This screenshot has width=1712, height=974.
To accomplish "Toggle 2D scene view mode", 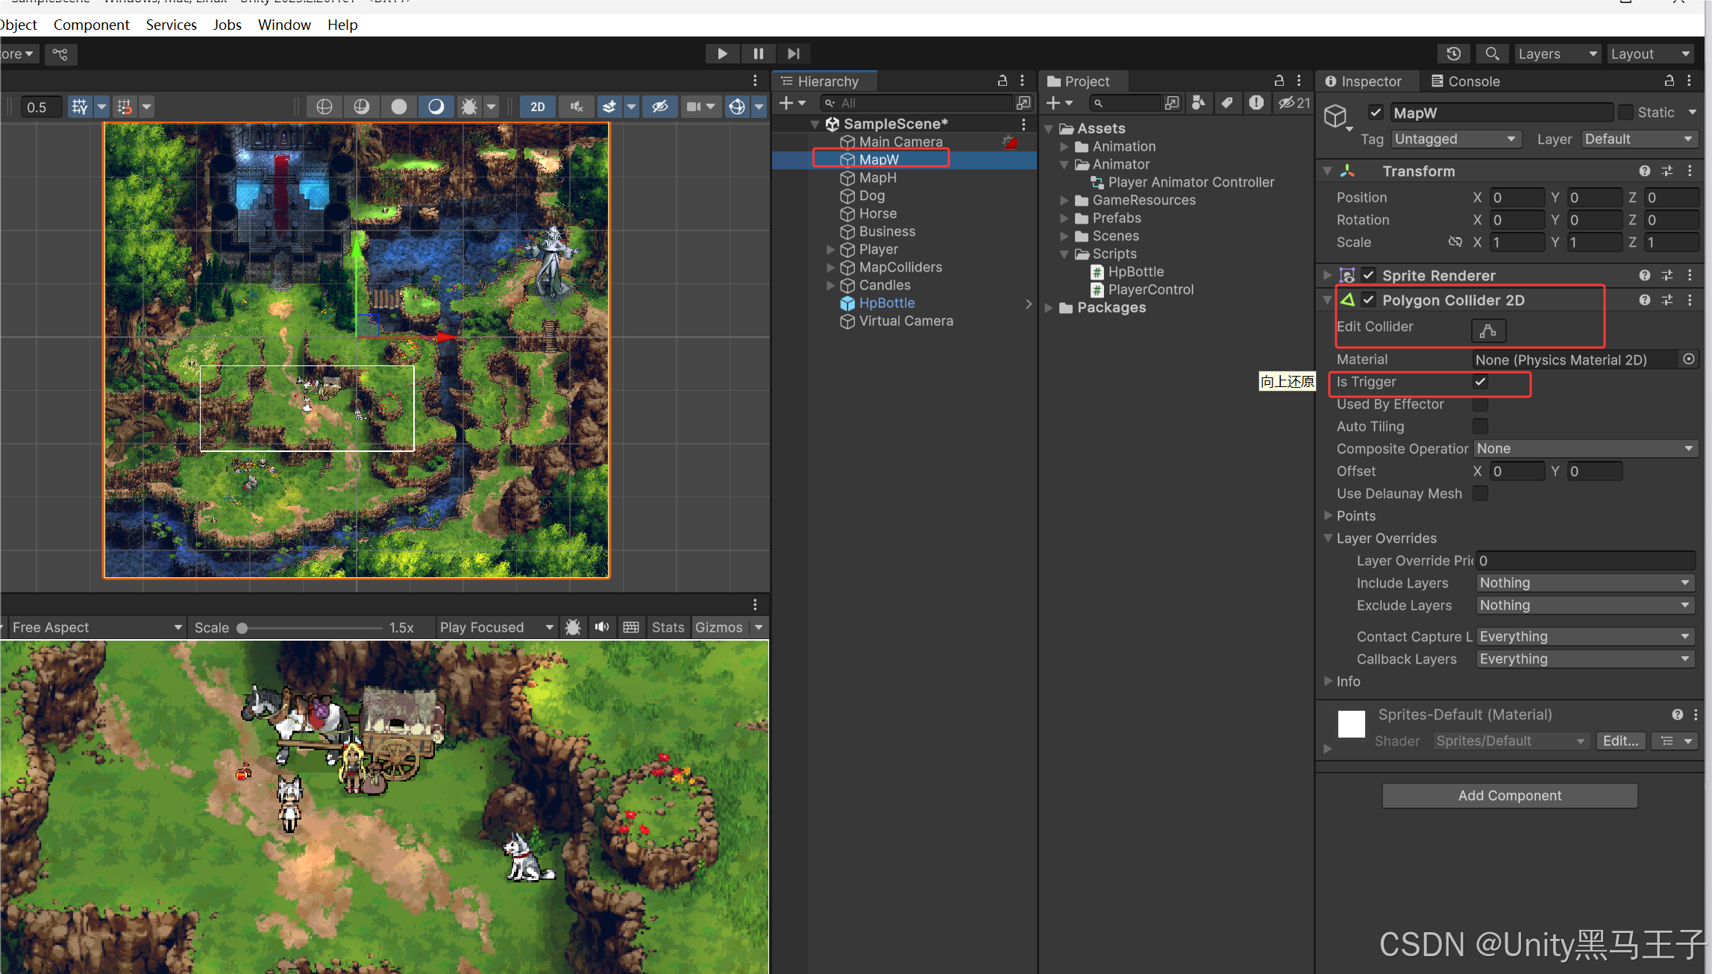I will 537,107.
